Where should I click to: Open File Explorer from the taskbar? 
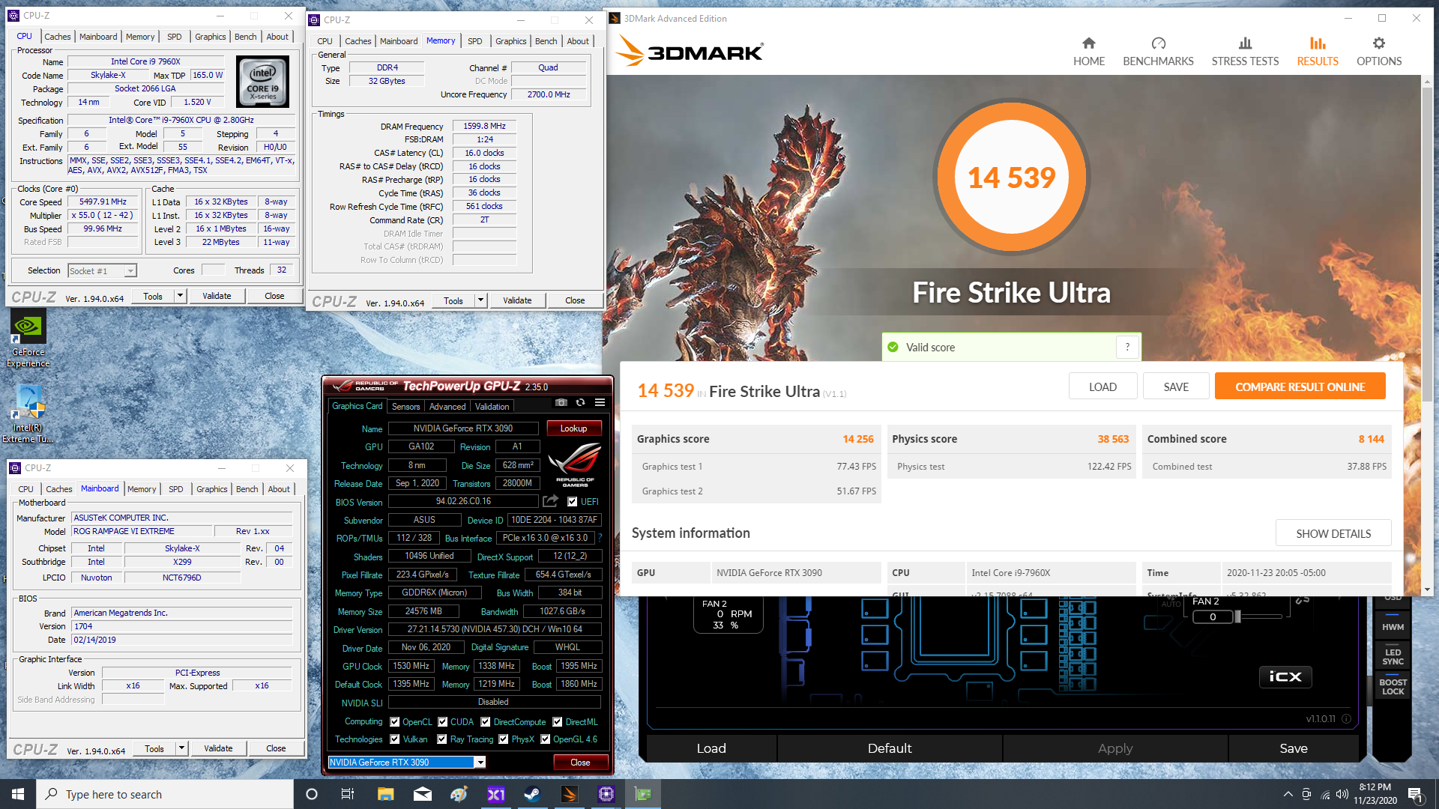(385, 794)
